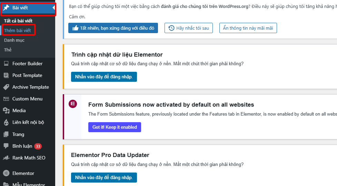The image size is (337, 186).
Task: Click the Mẫu Elementor folder icon
Action: [x=6, y=185]
